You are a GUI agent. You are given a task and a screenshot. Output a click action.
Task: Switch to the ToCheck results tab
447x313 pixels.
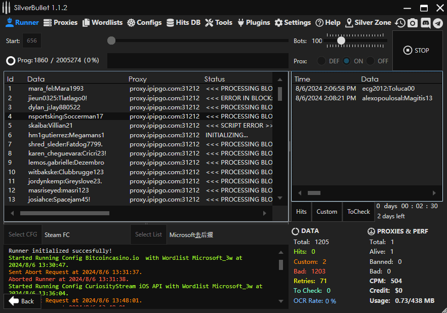coord(358,212)
